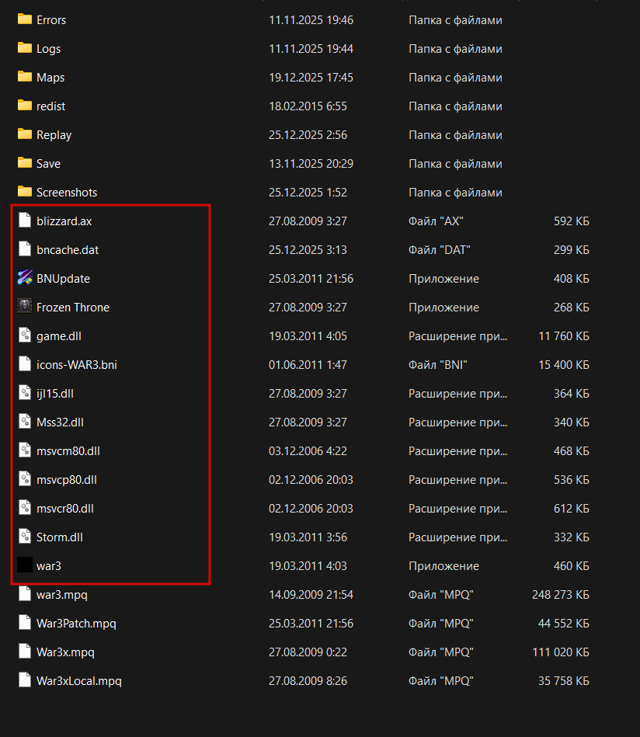Screen dimensions: 640x737
Task: Select the BNUpdate application name
Action: pos(63,279)
